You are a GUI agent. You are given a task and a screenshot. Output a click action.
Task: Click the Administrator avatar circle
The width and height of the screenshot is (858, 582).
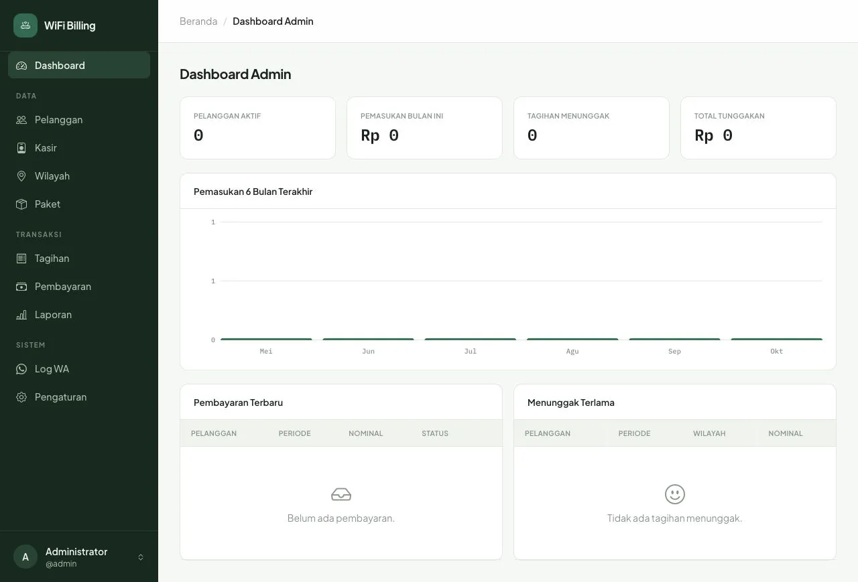pos(25,557)
